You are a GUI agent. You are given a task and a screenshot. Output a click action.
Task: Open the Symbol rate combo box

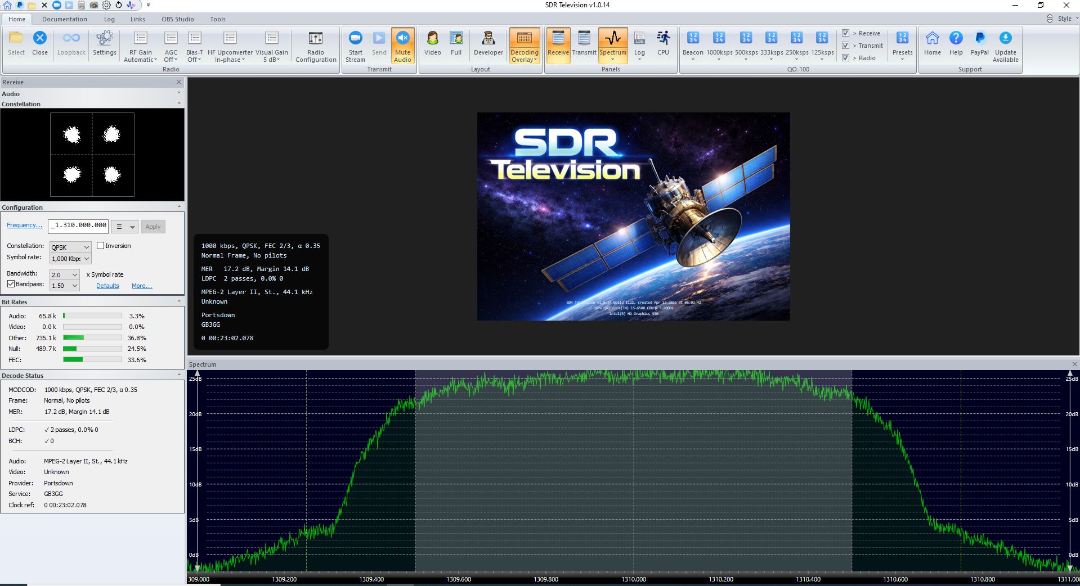[x=70, y=259]
